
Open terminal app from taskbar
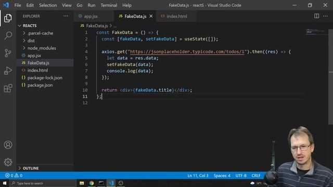pos(101,183)
